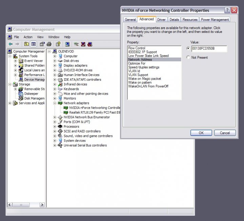The width and height of the screenshot is (244, 221).
Task: Open the Help menu
Action: pos(67,37)
